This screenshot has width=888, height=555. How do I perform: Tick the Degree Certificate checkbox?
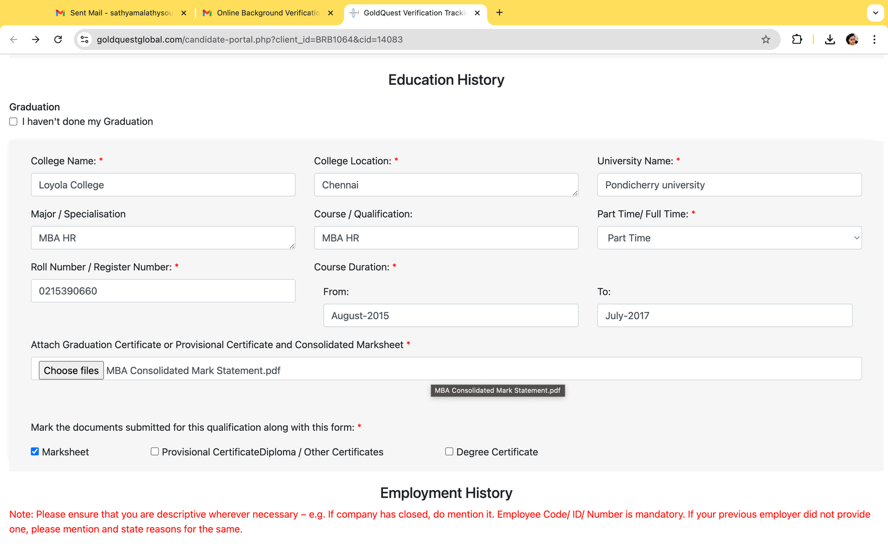pos(449,452)
